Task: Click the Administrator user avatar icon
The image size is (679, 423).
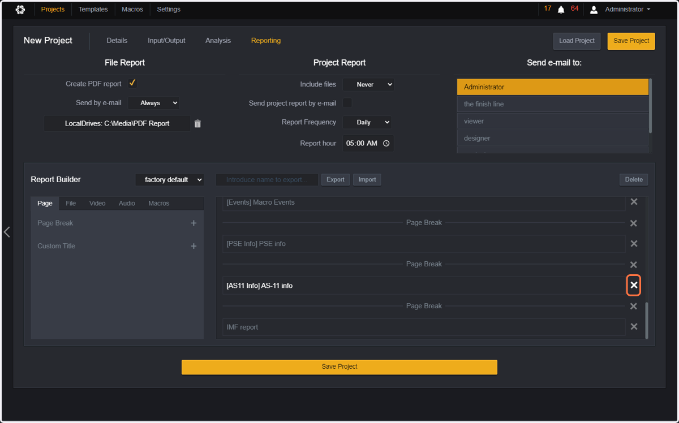Action: [594, 10]
